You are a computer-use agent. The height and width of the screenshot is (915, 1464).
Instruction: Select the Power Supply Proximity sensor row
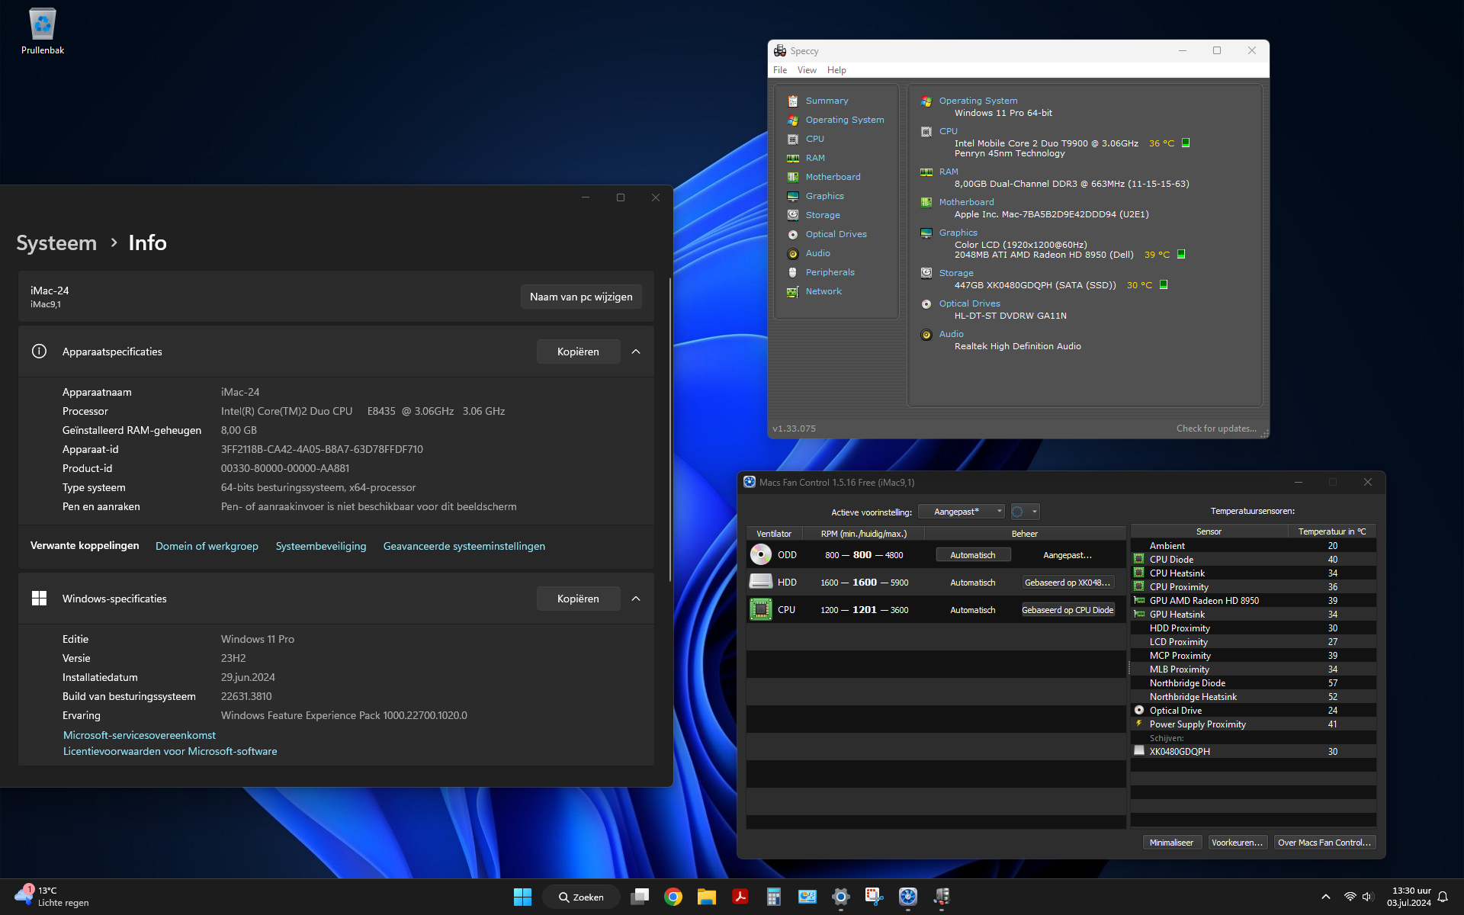click(1254, 724)
